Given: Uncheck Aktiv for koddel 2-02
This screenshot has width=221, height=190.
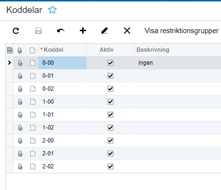Looking at the screenshot, I should coord(110,166).
